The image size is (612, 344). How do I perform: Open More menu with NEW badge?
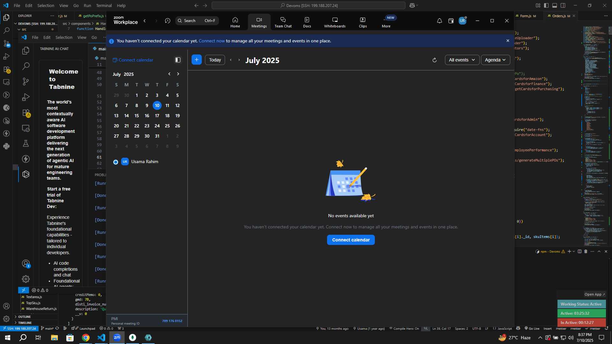coord(386,22)
